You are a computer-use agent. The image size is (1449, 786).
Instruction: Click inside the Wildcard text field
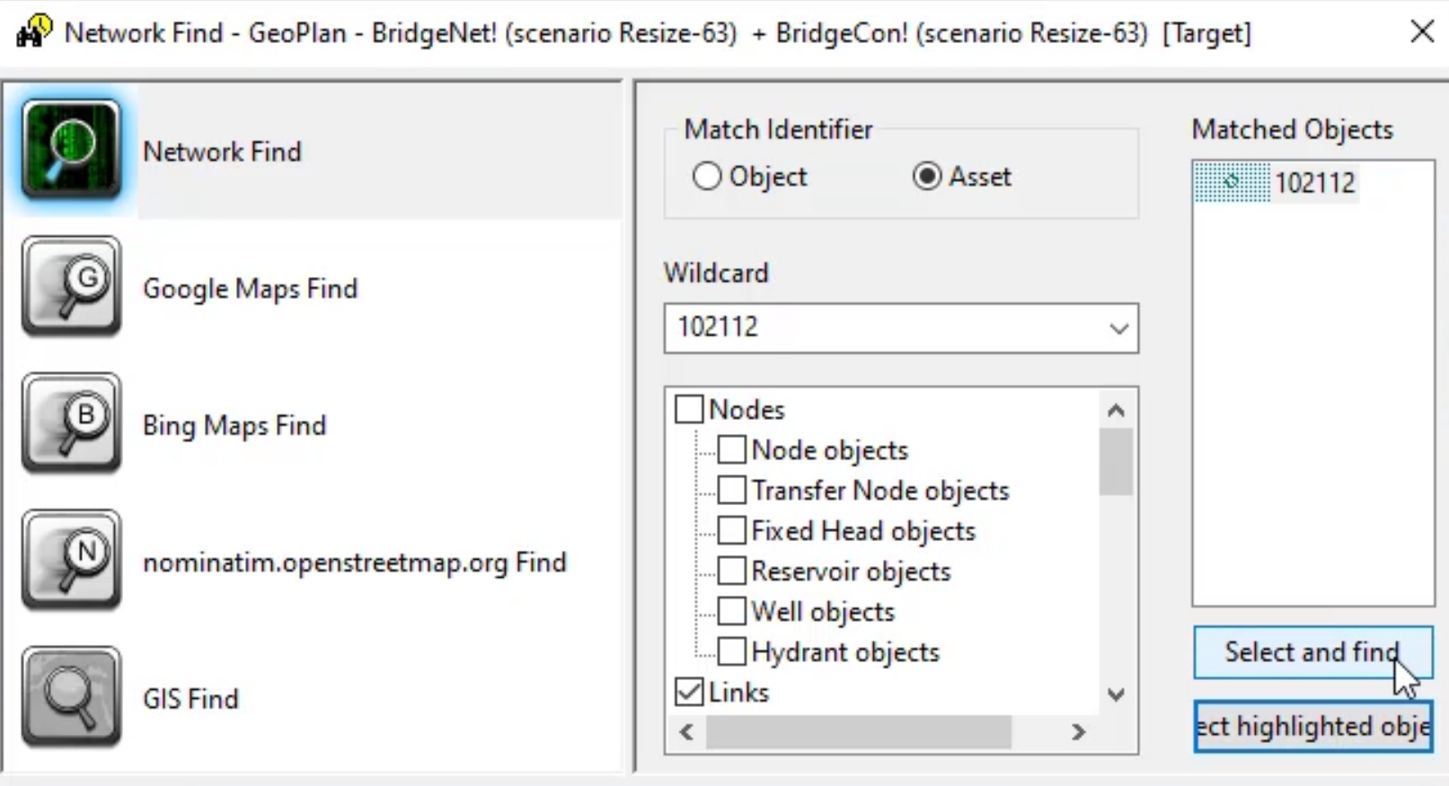click(885, 328)
